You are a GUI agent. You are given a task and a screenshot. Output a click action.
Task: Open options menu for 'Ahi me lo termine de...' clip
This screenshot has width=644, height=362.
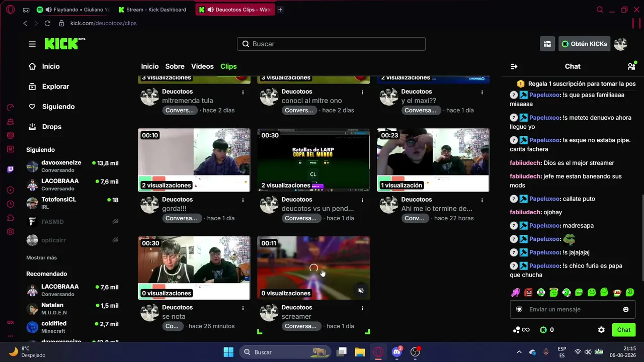click(482, 200)
